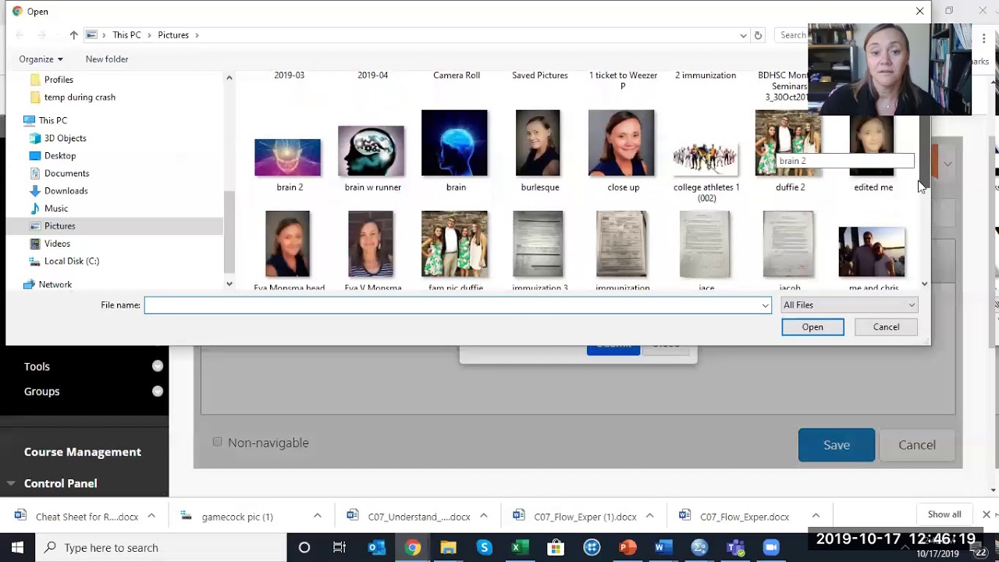Click Save button on the web page
The height and width of the screenshot is (562, 999).
click(x=837, y=445)
